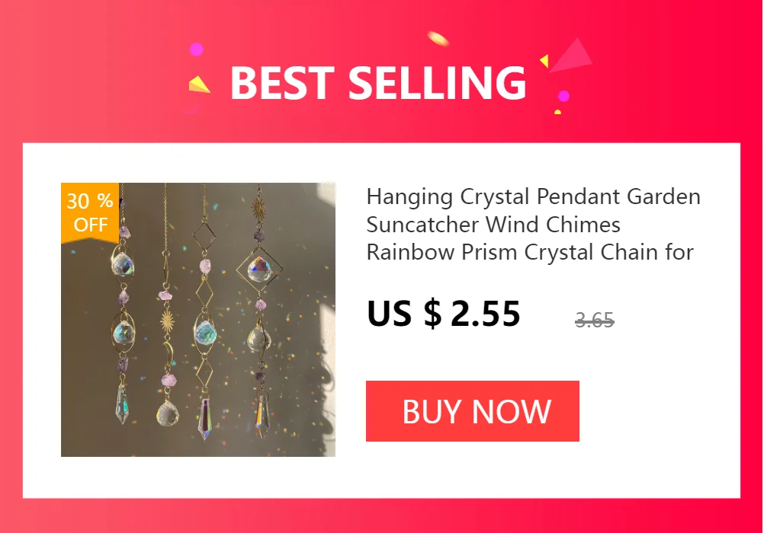Image resolution: width=764 pixels, height=533 pixels.
Task: Click the small yellow triangle near SELLING
Action: pos(544,61)
